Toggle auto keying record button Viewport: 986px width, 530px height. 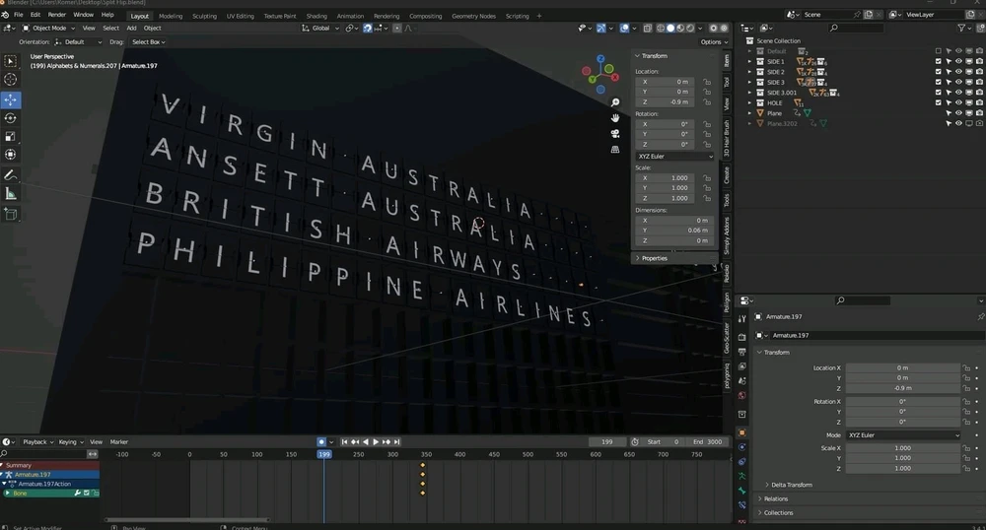321,442
